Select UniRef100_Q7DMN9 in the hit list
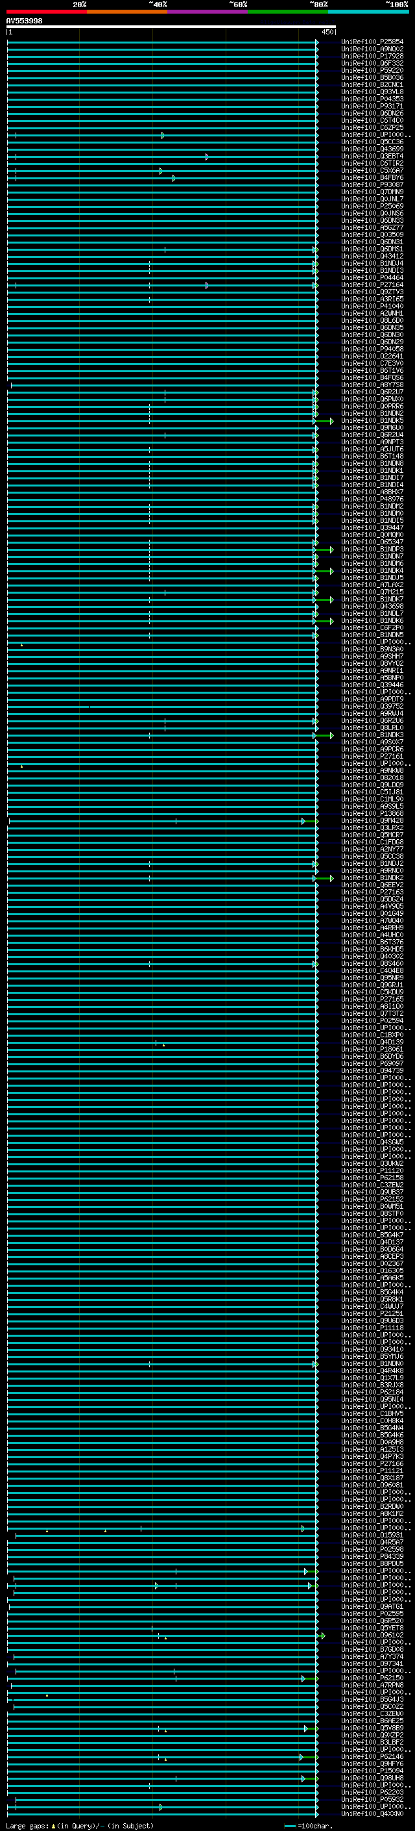The height and width of the screenshot is (1831, 415). point(372,192)
